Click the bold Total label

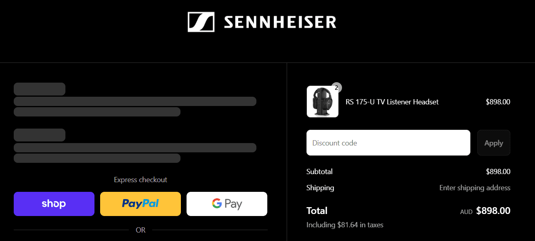pyautogui.click(x=317, y=211)
